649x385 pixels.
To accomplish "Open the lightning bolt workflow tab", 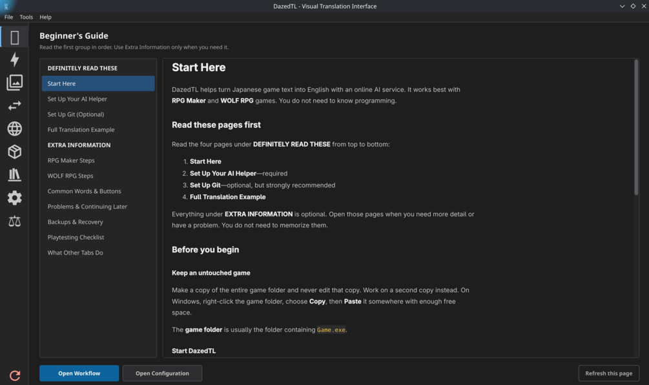I will pyautogui.click(x=14, y=59).
